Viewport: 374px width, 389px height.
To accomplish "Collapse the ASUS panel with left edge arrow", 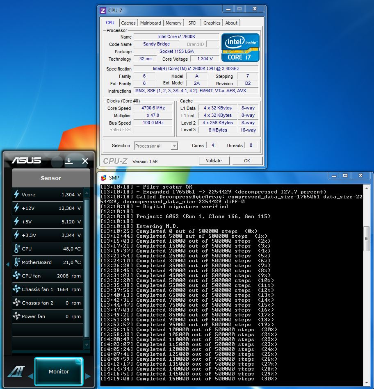I will (7, 264).
